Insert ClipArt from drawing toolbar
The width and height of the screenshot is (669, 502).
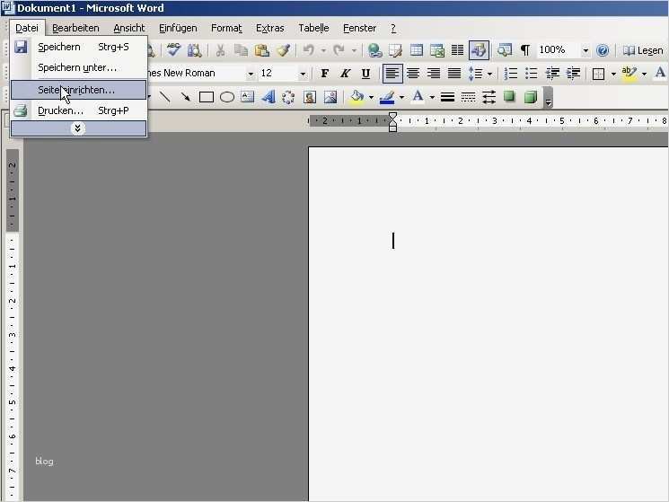310,97
